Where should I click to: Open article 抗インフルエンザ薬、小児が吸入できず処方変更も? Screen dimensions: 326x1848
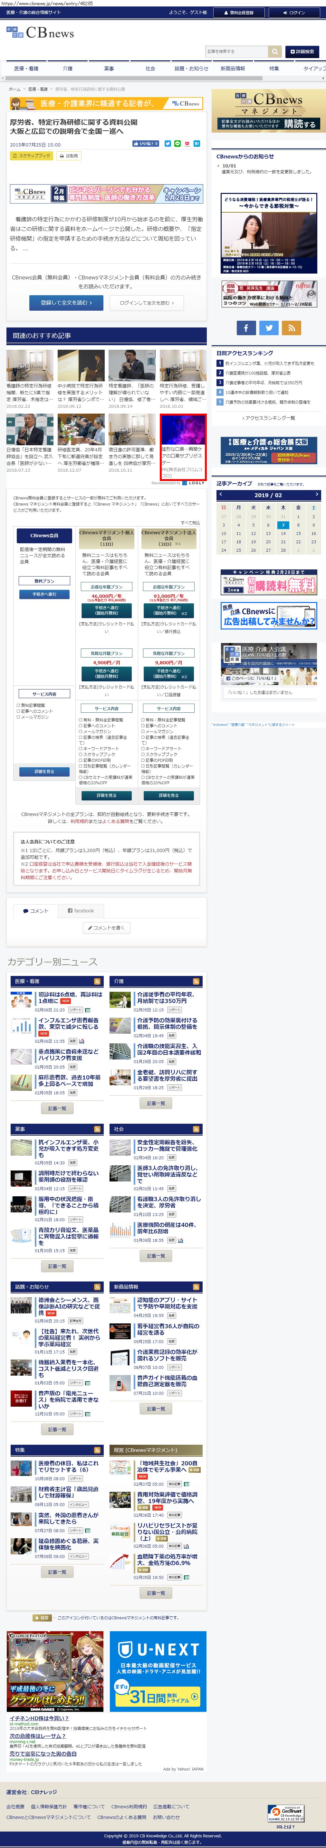pos(70,1149)
